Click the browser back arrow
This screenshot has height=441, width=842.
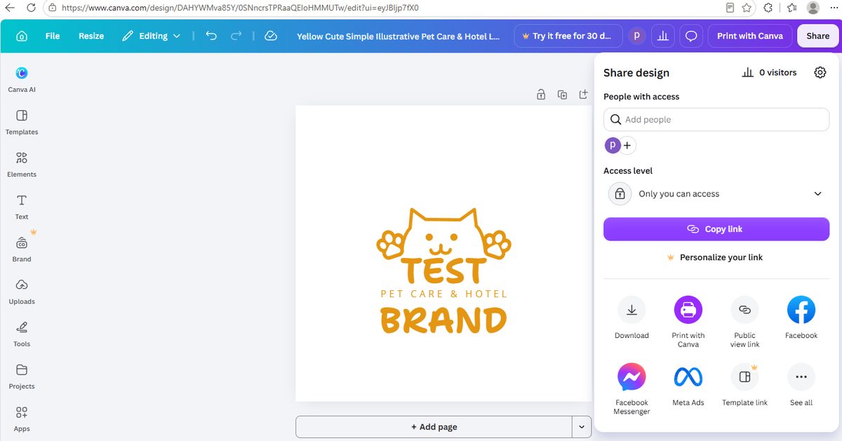pyautogui.click(x=10, y=8)
